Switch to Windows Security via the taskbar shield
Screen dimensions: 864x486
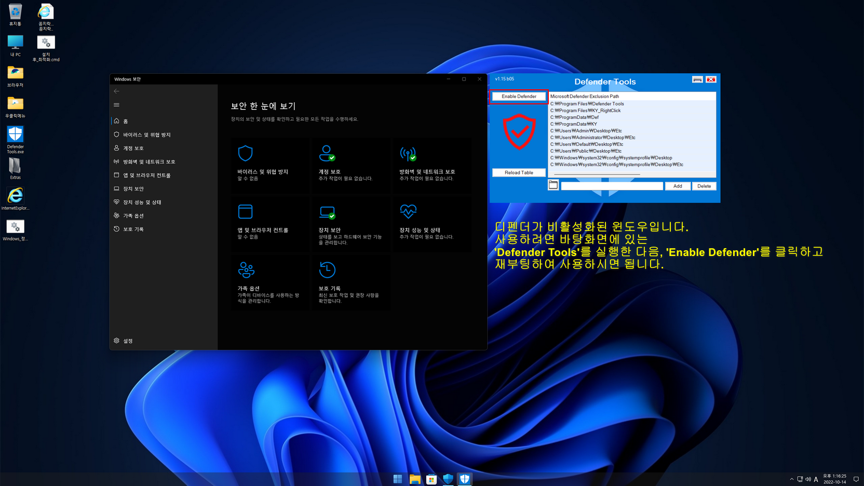coord(448,479)
